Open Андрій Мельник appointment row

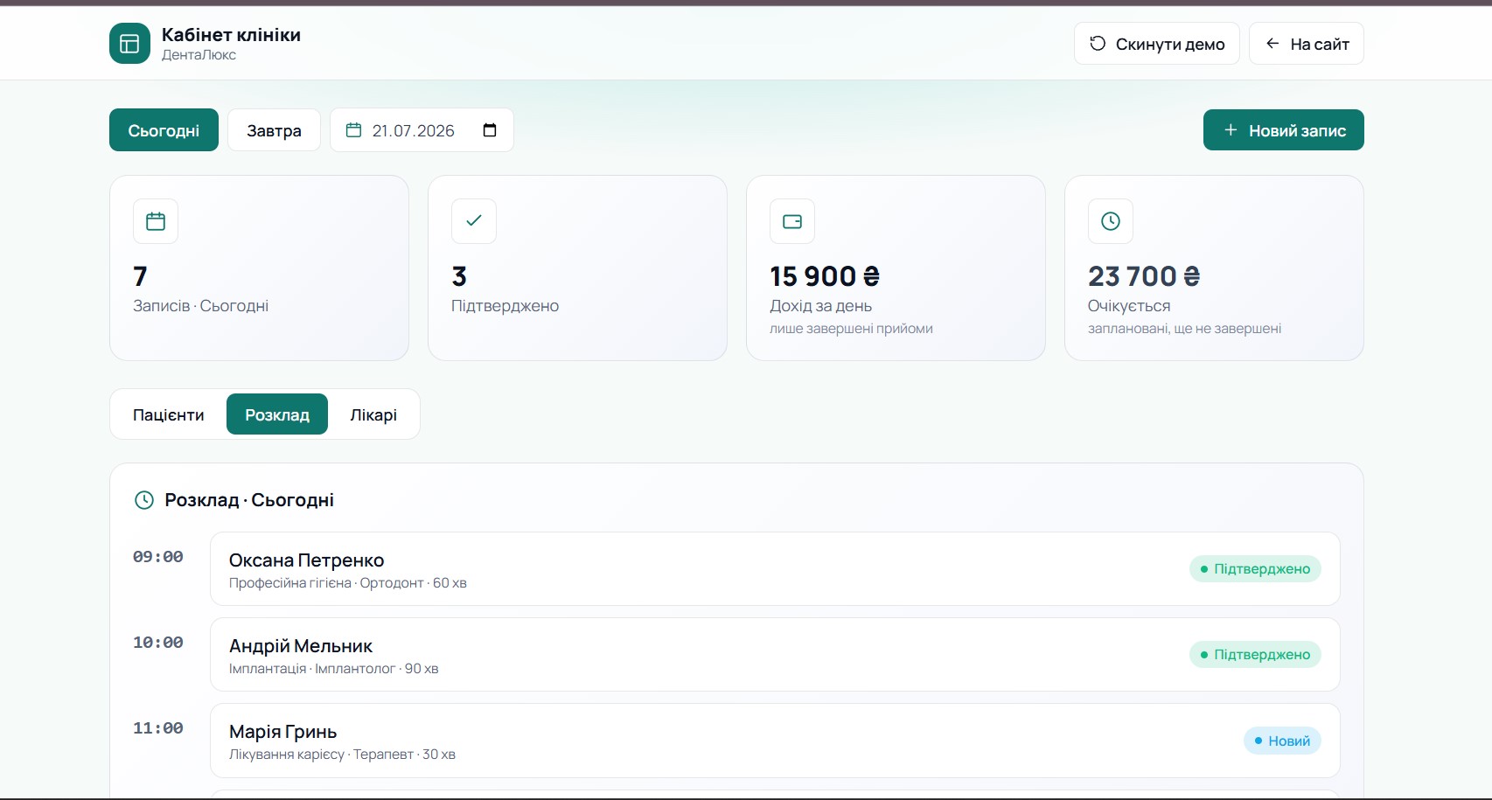(775, 655)
